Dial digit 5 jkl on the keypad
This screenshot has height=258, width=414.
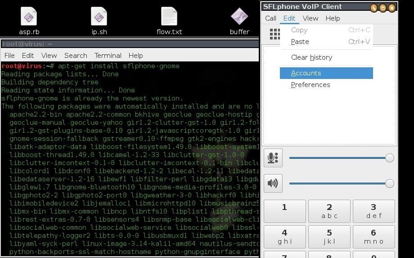[x=329, y=236]
